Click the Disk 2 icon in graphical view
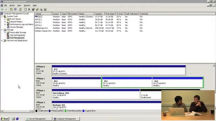This screenshot has width=216, height=121. click(x=37, y=90)
